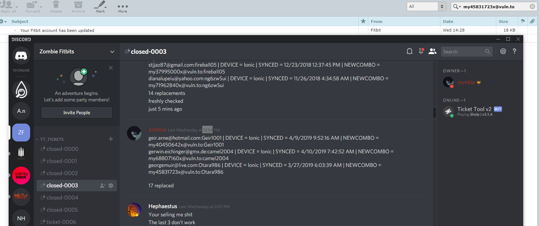Viewport: 539px width, 226px height.
Task: Click the email Delete toolbar button
Action: [x=56, y=7]
